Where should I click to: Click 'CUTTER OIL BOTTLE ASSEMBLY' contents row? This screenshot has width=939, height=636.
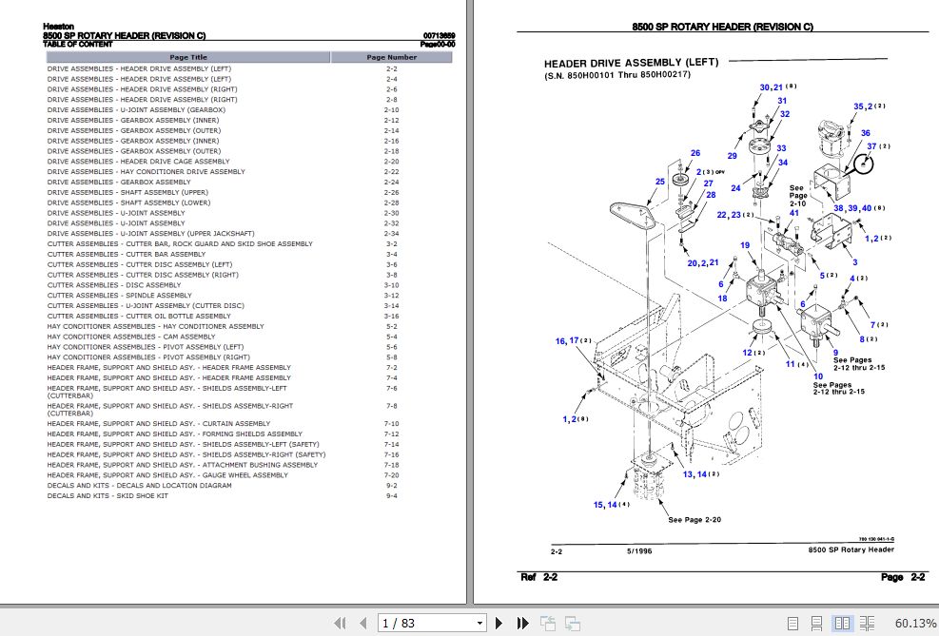249,316
